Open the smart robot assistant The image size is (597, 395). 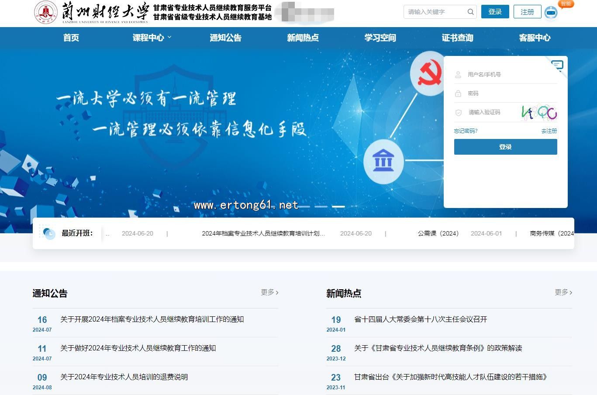tap(551, 12)
